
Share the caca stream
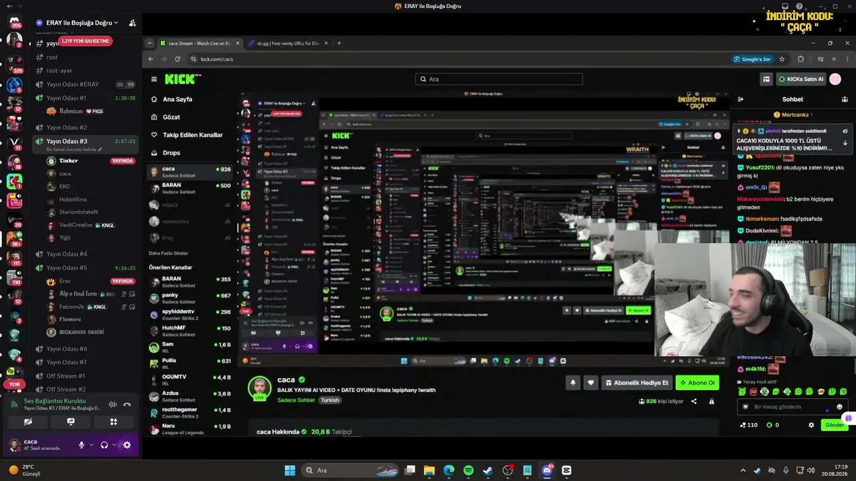point(693,402)
